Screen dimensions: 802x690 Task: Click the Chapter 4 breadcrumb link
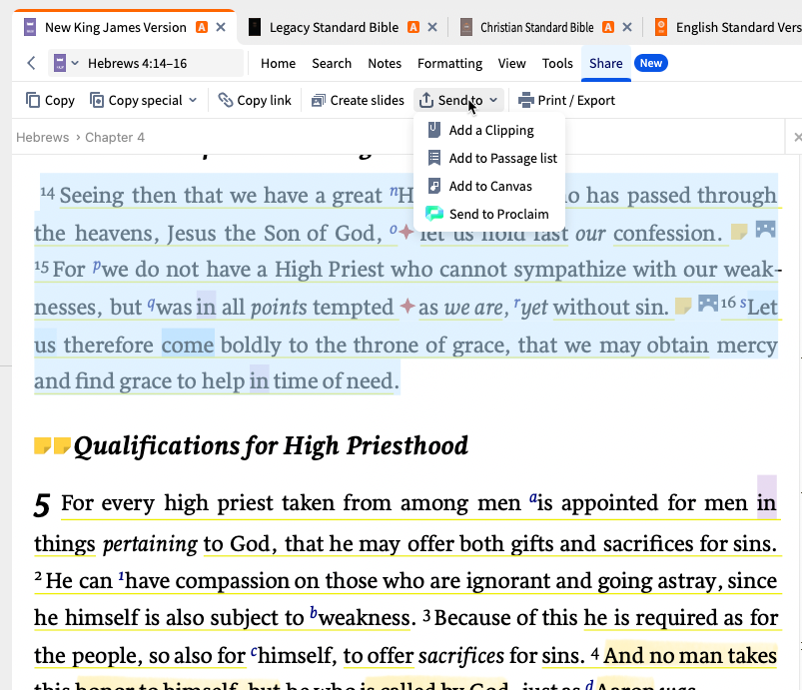click(x=115, y=137)
